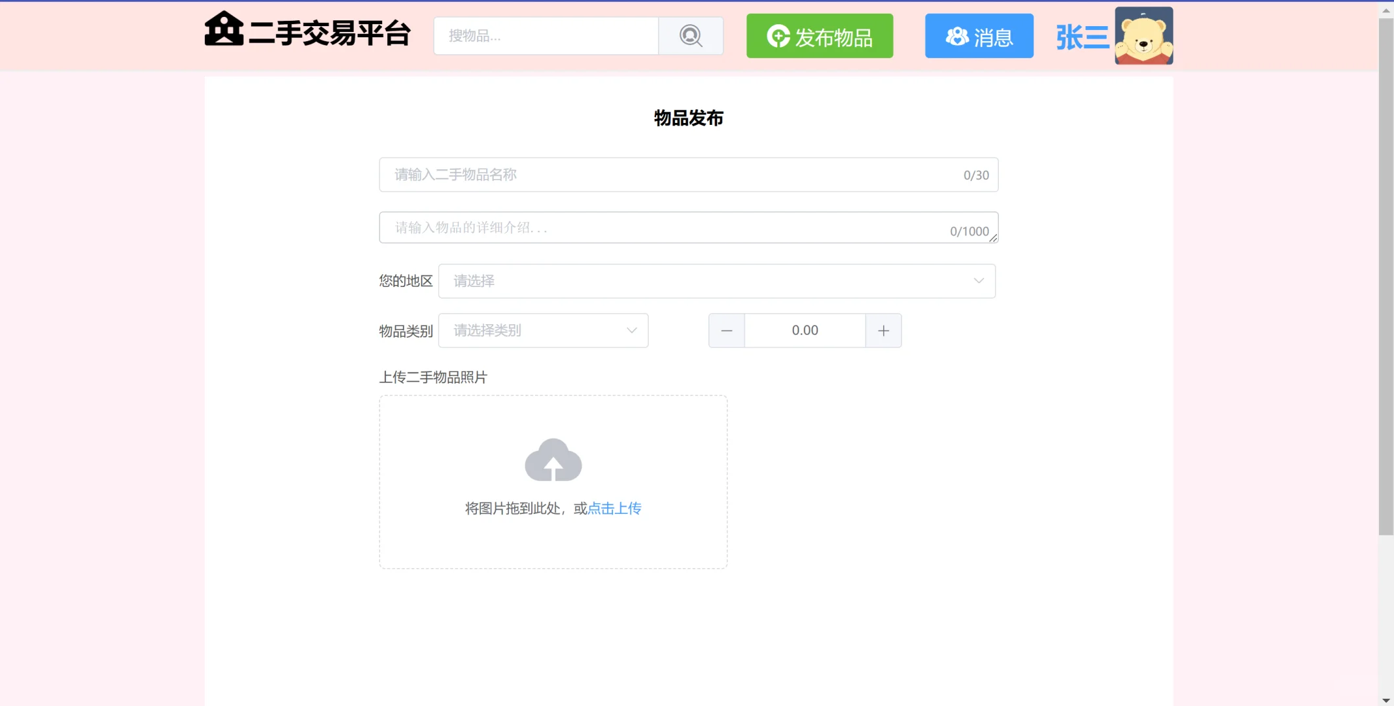Open the 您的地区 dropdown chevron
Viewport: 1394px width, 706px height.
tap(977, 280)
